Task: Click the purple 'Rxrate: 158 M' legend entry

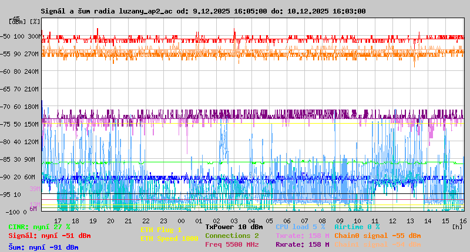Action: pyautogui.click(x=302, y=244)
